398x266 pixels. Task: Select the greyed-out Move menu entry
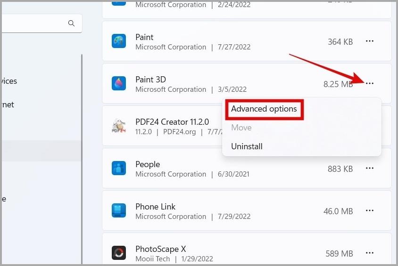(241, 128)
